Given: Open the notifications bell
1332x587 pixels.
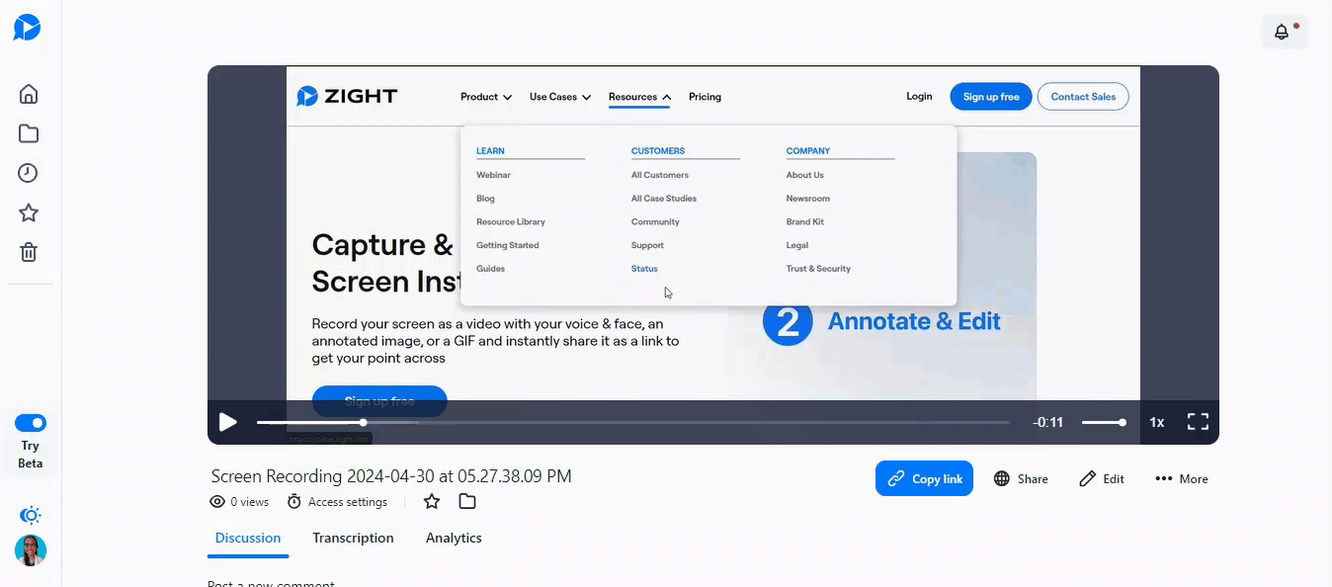Looking at the screenshot, I should 1282,32.
